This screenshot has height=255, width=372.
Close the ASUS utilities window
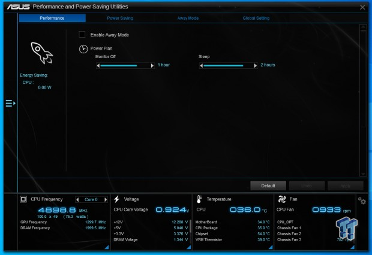(362, 7)
